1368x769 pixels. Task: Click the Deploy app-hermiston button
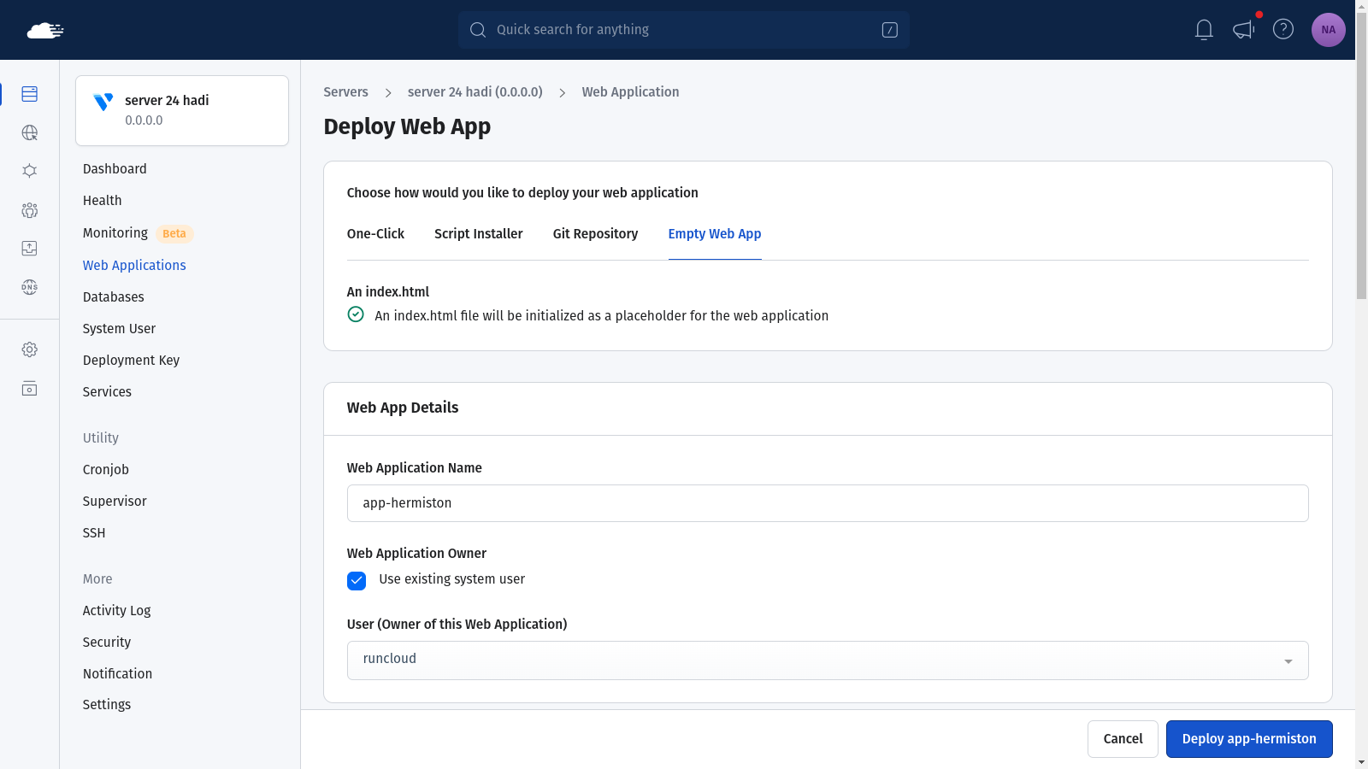pos(1248,739)
